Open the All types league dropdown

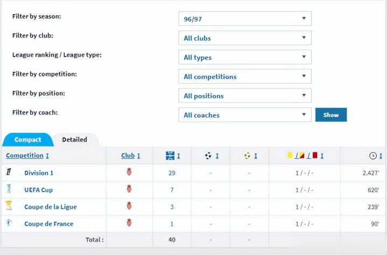[245, 57]
